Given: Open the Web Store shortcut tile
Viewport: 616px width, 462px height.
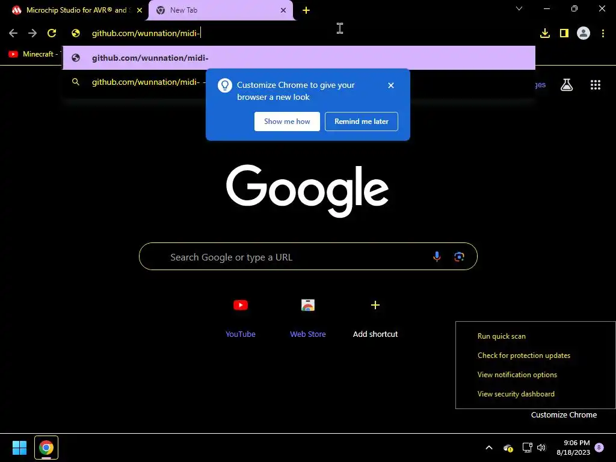Looking at the screenshot, I should [308, 318].
